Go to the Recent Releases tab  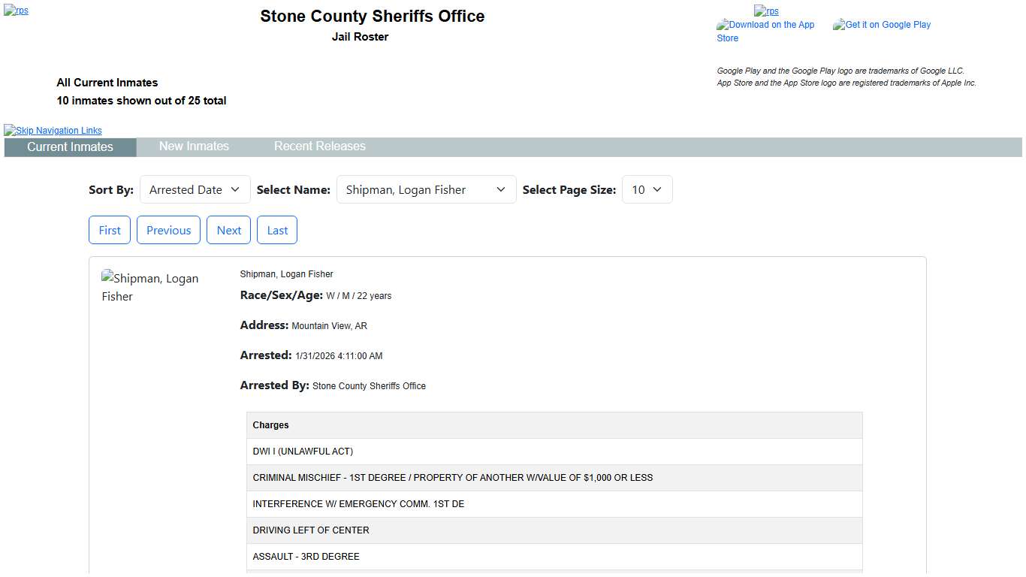coord(319,147)
